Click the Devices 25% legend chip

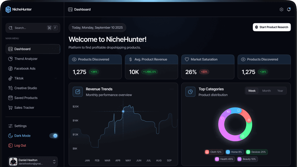pyautogui.click(x=257, y=152)
